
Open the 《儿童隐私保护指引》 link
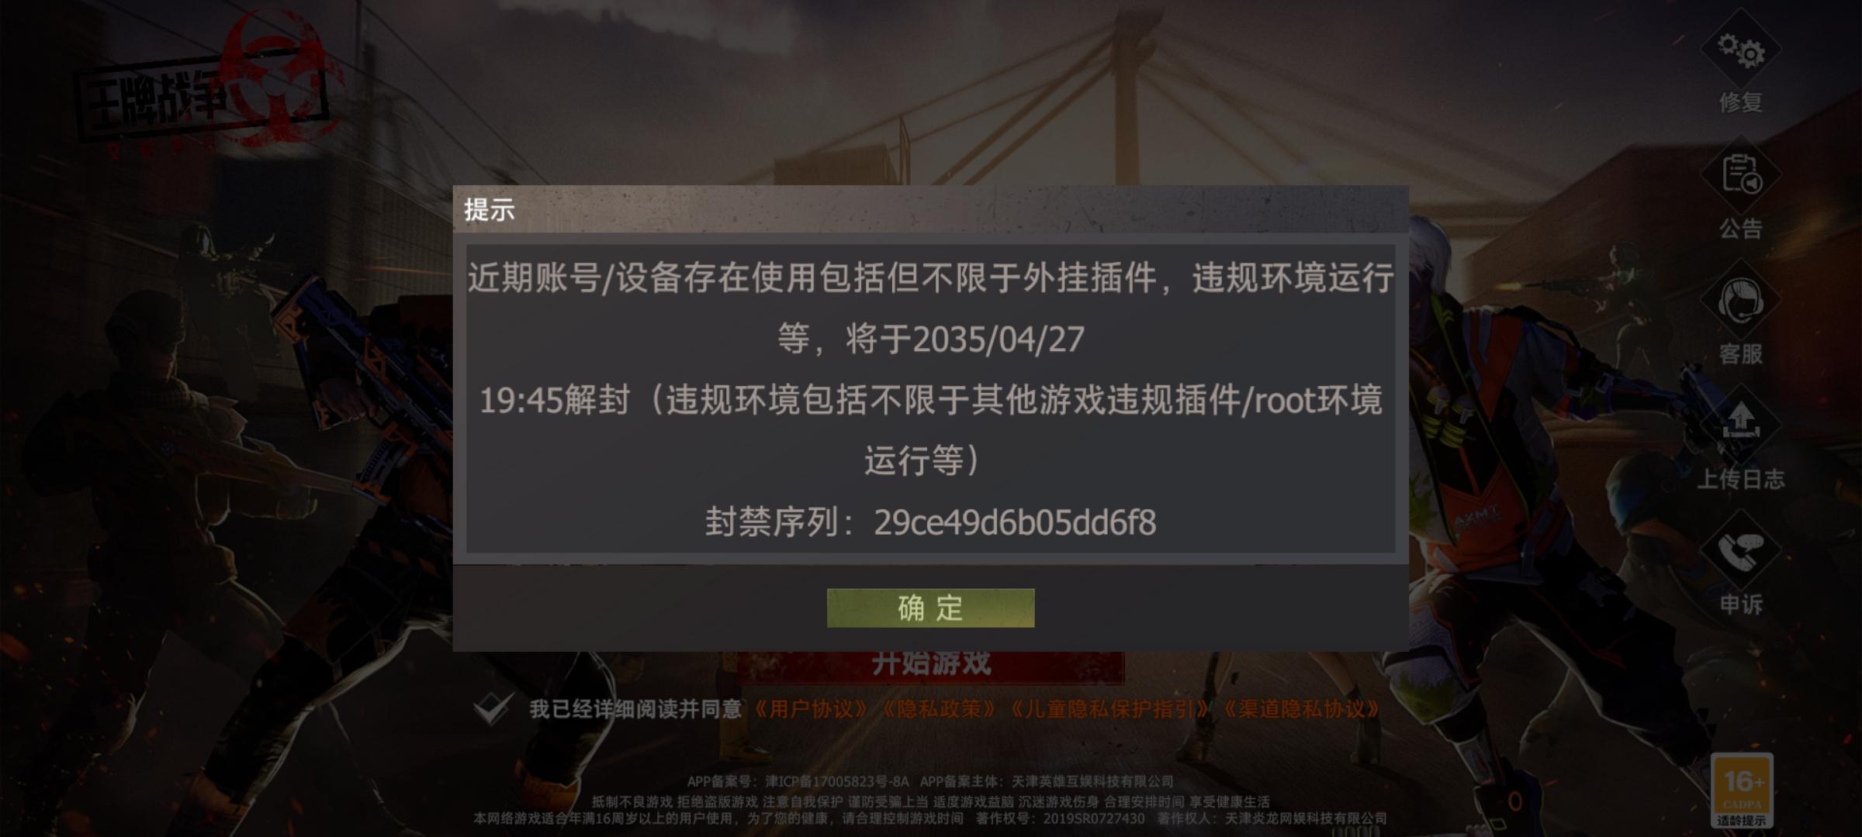pos(1109,708)
